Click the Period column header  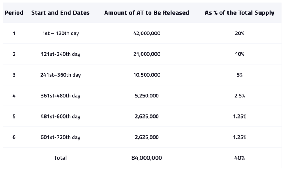pyautogui.click(x=14, y=13)
